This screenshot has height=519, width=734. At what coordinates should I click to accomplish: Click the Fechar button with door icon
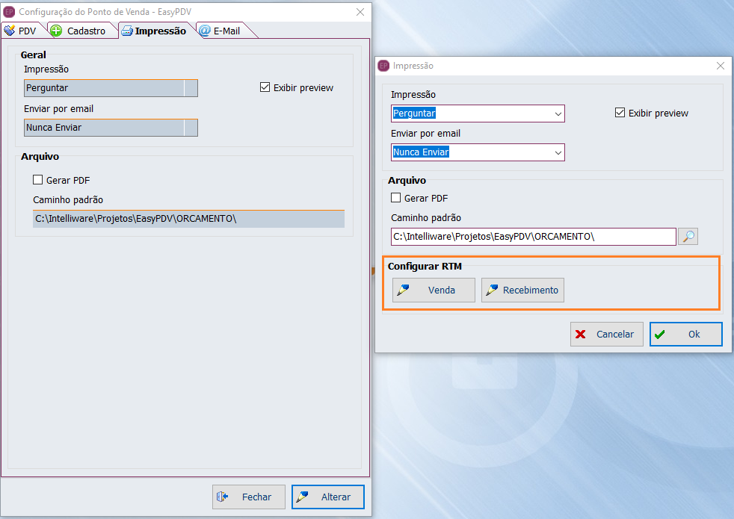click(248, 497)
